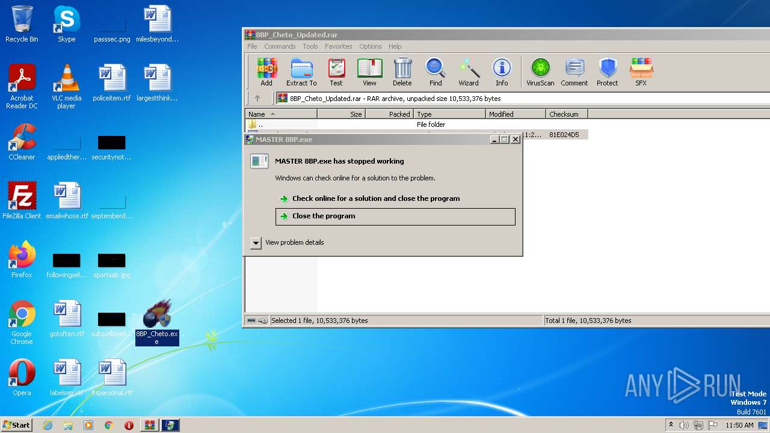Select policeitem.rtf desktop file
Image resolution: width=770 pixels, height=433 pixels.
point(112,84)
